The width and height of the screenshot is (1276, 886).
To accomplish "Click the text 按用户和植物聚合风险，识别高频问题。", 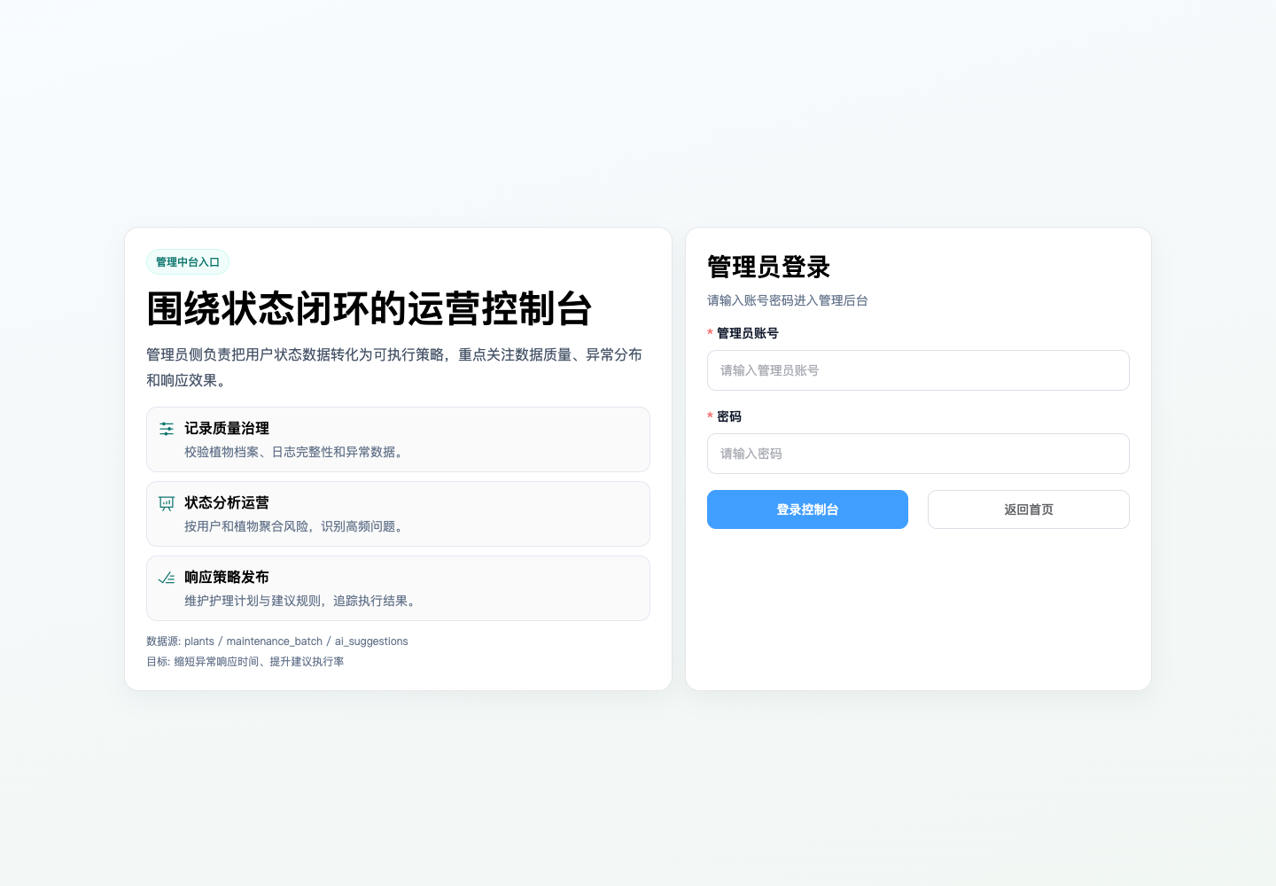I will click(296, 526).
